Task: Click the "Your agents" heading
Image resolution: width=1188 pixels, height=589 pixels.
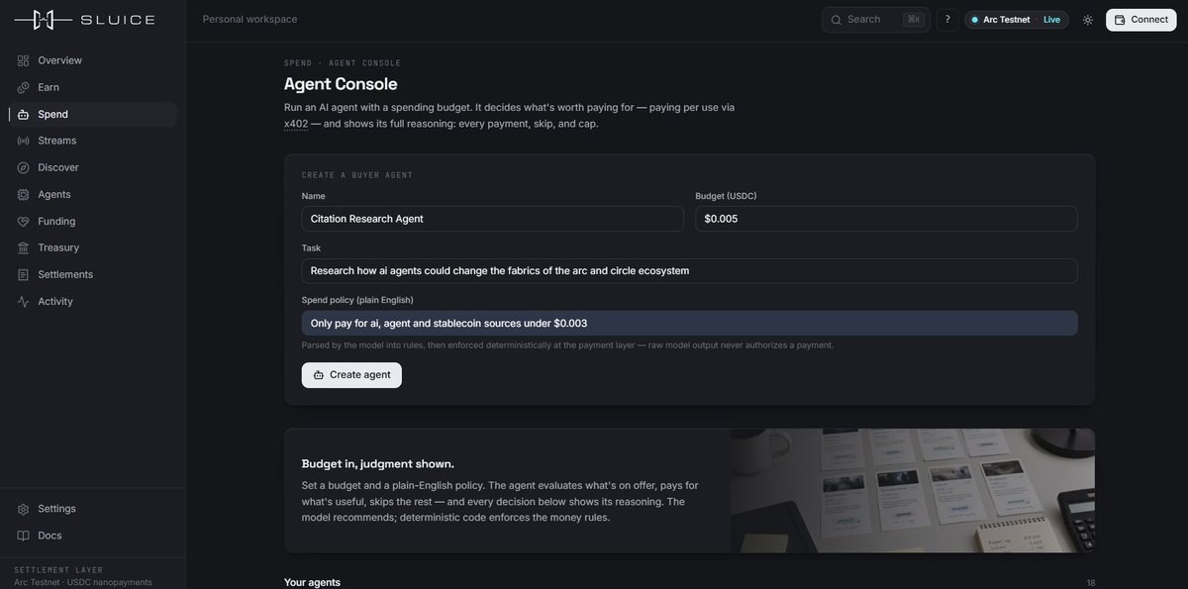Action: point(312,582)
